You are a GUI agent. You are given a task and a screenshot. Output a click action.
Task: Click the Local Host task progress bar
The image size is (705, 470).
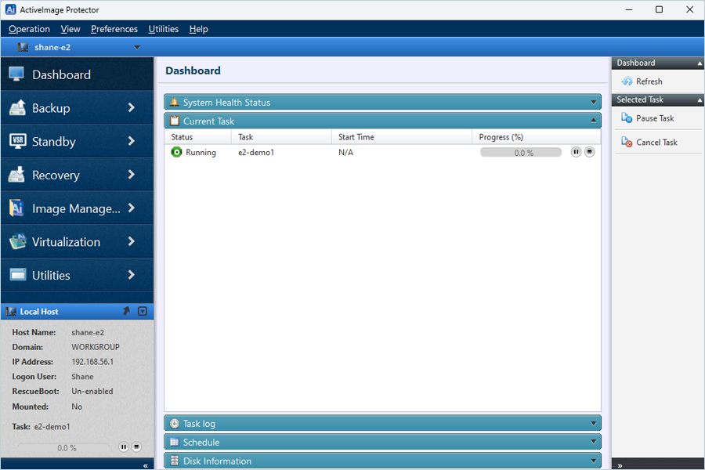[x=63, y=447]
